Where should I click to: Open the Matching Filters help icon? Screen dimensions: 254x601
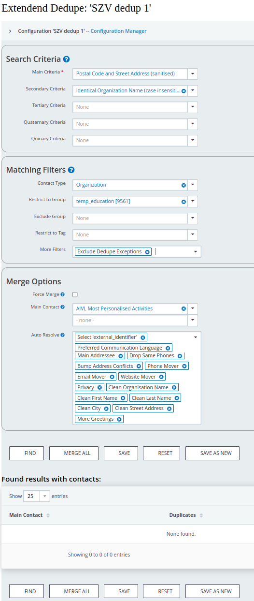point(71,170)
